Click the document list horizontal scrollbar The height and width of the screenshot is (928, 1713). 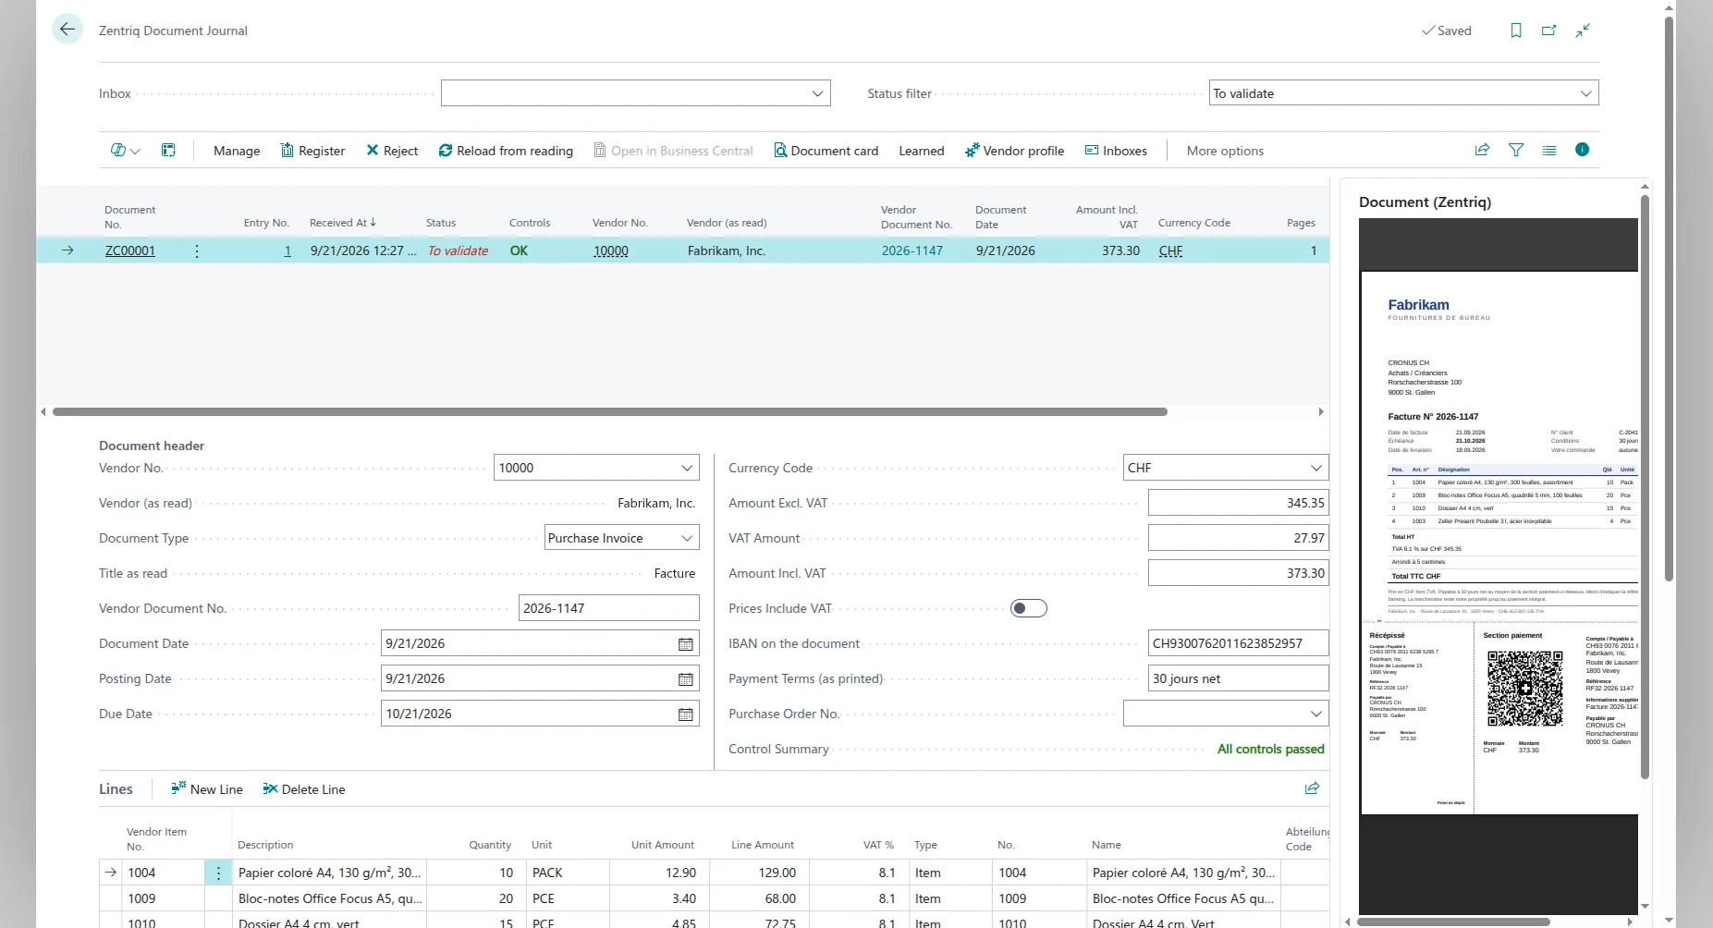610,411
